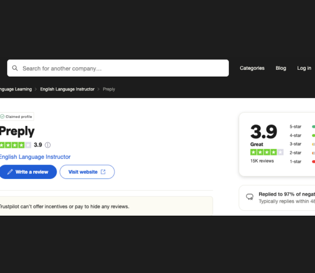Screen dimensions: 315x273
Task: Click the 15K reviews count
Action: point(262,161)
